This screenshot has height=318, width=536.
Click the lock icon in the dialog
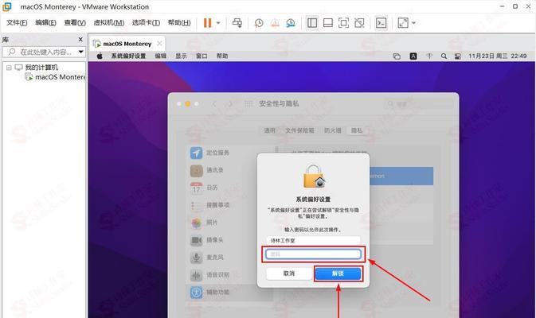[314, 176]
